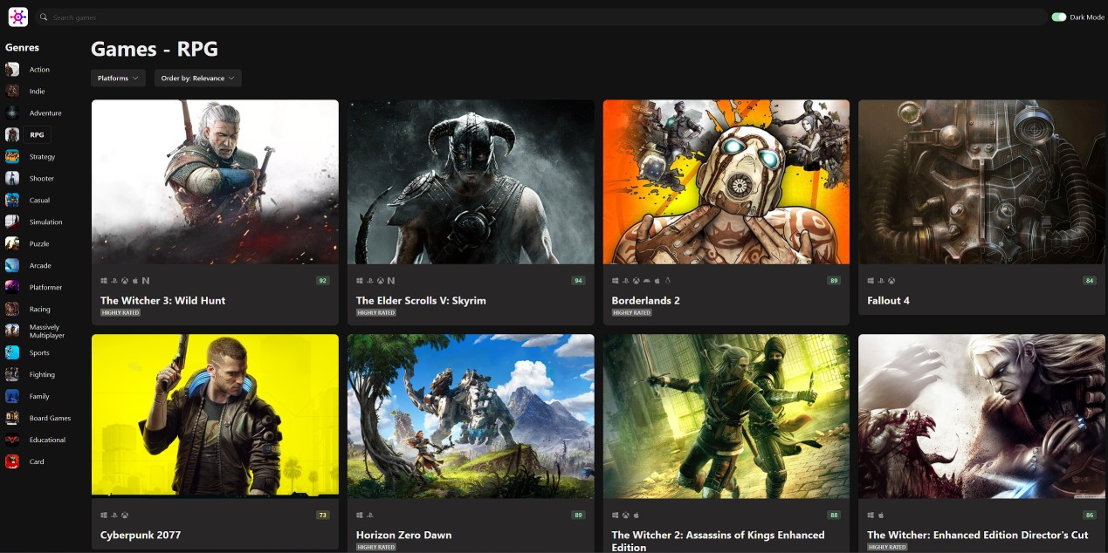
Task: Click the Puzzle genre icon
Action: pos(12,243)
